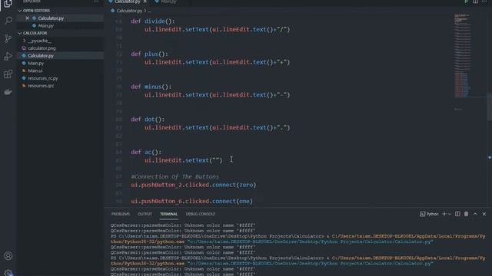Open the Run and Debug view
Viewport: 492px width, 276px height.
[x=8, y=56]
